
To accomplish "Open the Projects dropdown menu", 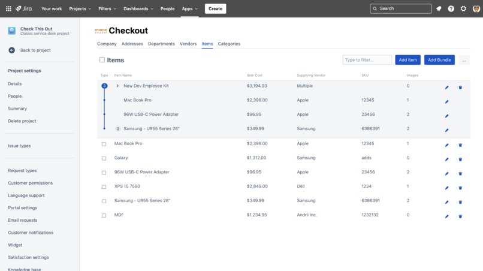I will [x=80, y=8].
